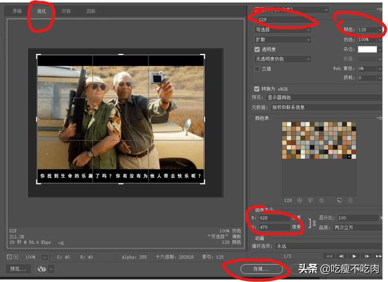Open the 杂边 matte dropdown arrow
The height and width of the screenshot is (282, 388).
click(380, 50)
